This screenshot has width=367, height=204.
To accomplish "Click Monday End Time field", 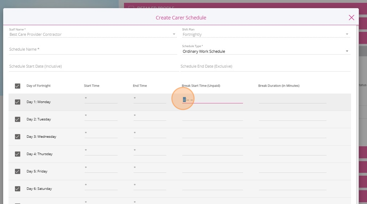I will [150, 100].
